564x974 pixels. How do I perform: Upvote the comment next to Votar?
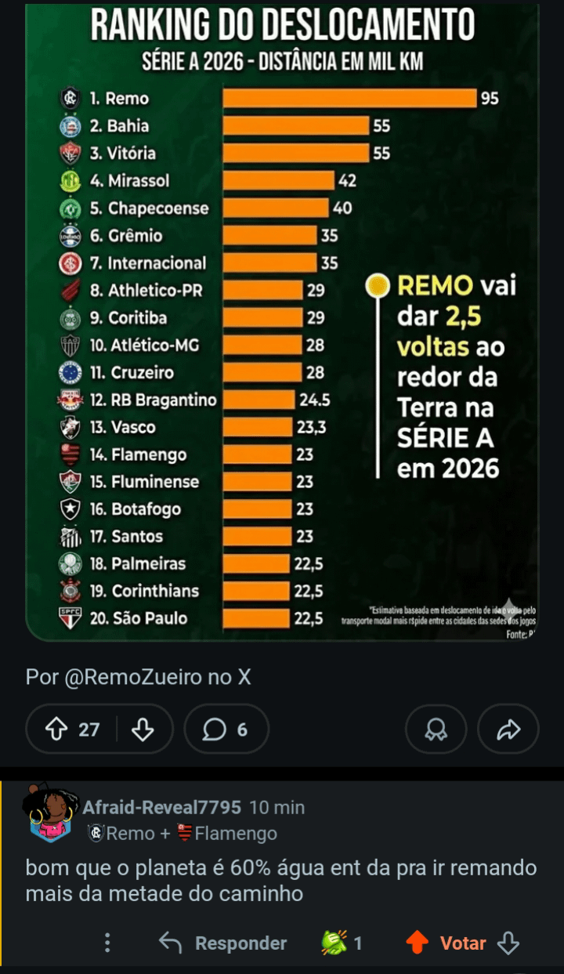pyautogui.click(x=417, y=943)
